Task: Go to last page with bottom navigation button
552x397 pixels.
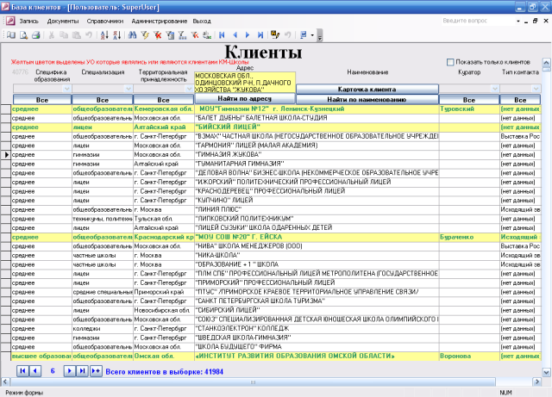Action: [82, 371]
